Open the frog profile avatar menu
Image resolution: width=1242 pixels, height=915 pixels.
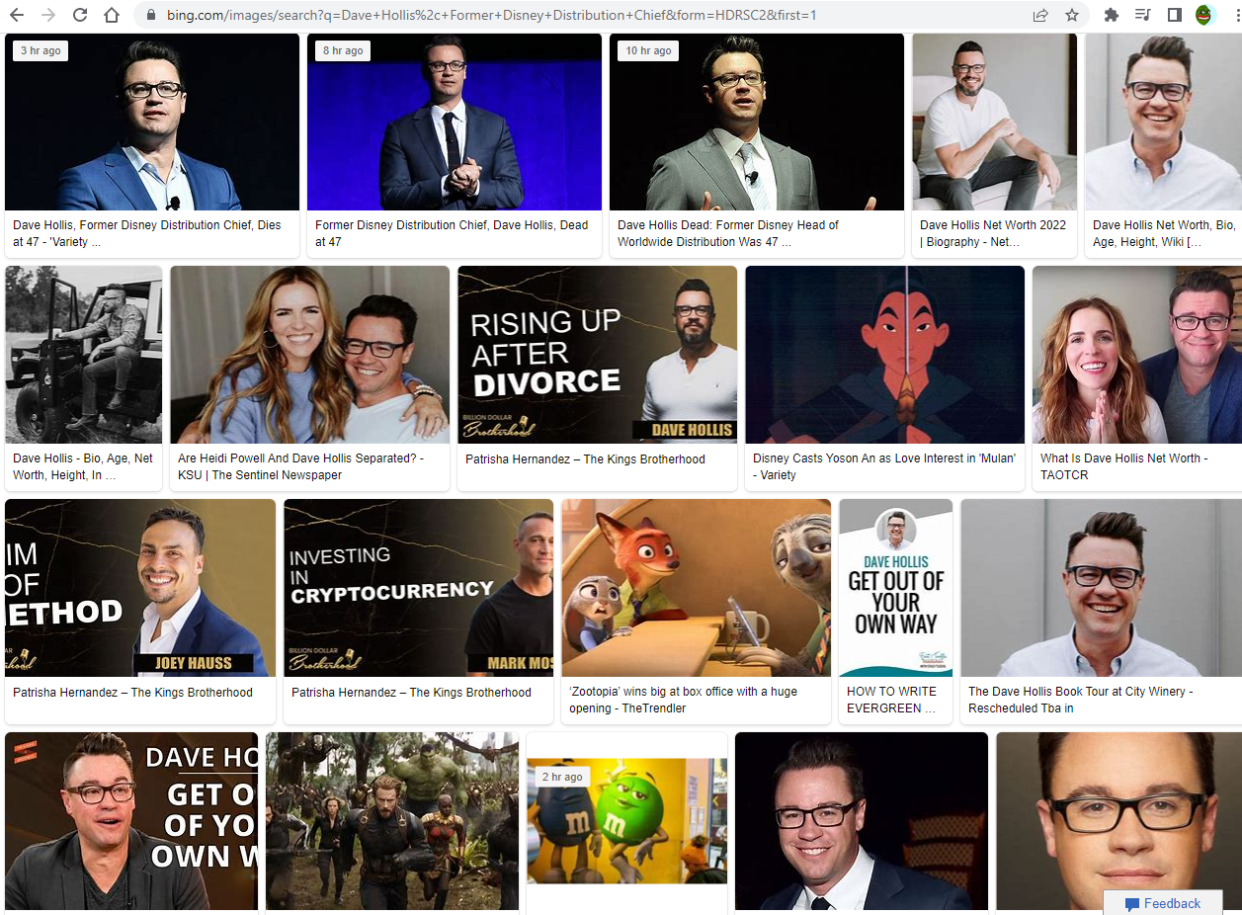(x=1203, y=15)
